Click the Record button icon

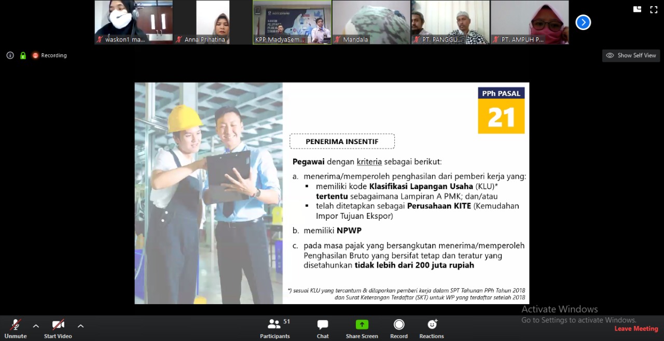[x=399, y=325]
